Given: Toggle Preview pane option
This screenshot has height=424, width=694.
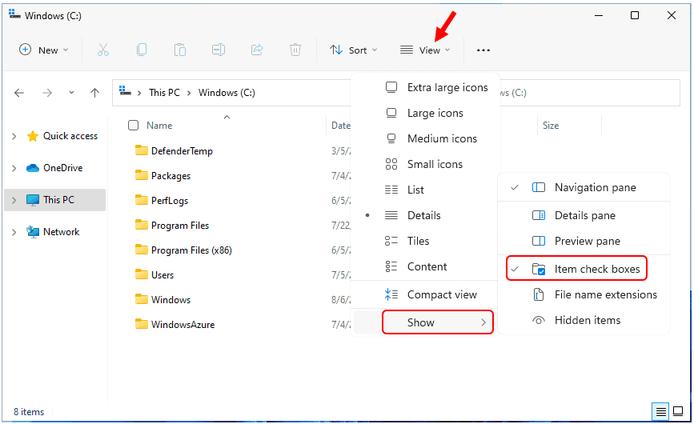Looking at the screenshot, I should coord(584,241).
